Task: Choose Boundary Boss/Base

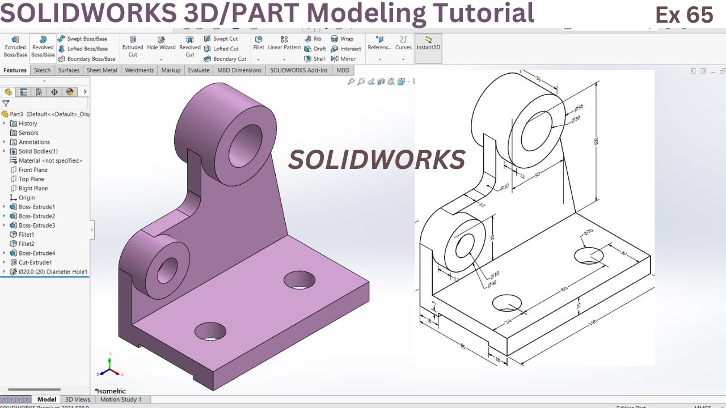Action: tap(86, 58)
